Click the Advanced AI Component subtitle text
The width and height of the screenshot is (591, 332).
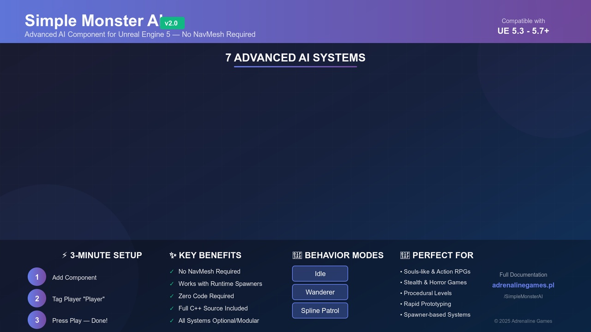pos(140,35)
